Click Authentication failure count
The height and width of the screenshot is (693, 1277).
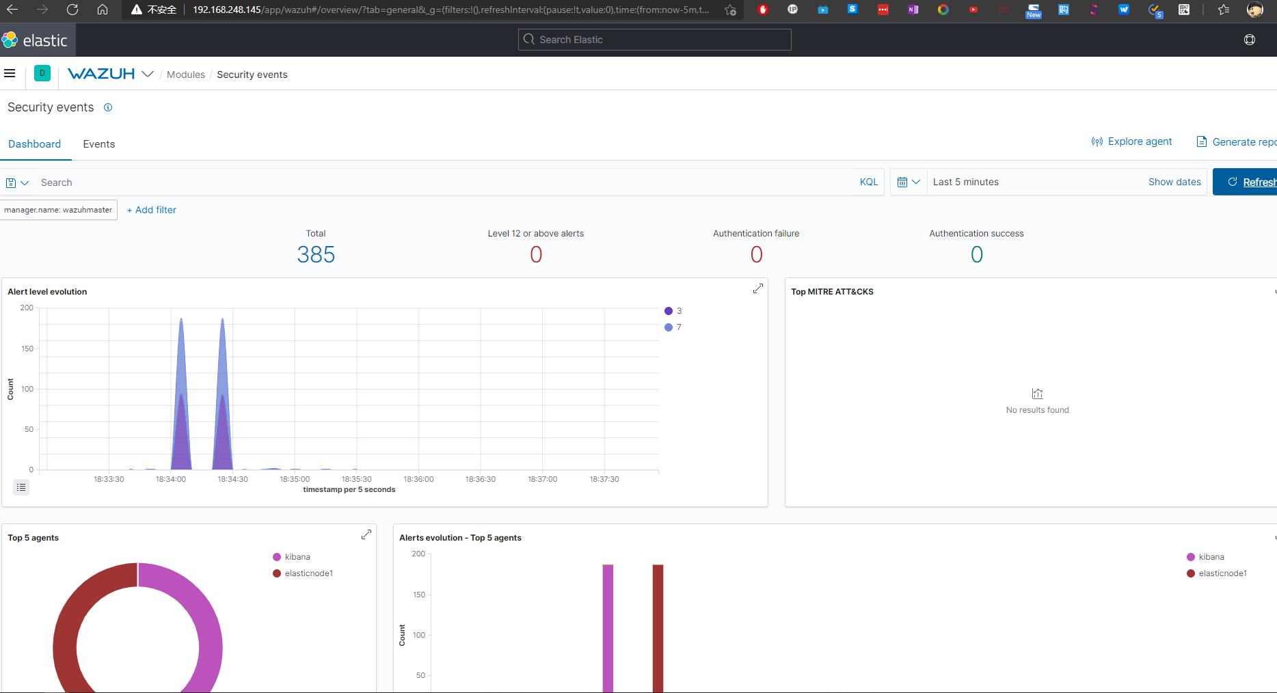tap(756, 254)
